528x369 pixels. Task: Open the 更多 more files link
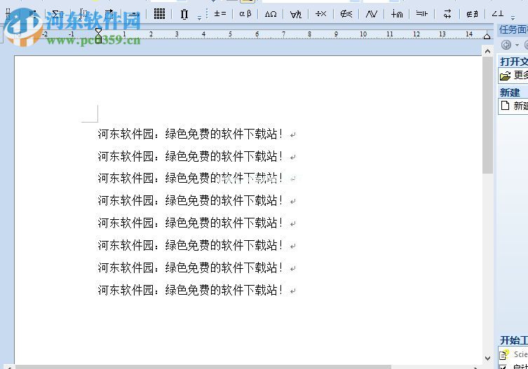pyautogui.click(x=520, y=76)
